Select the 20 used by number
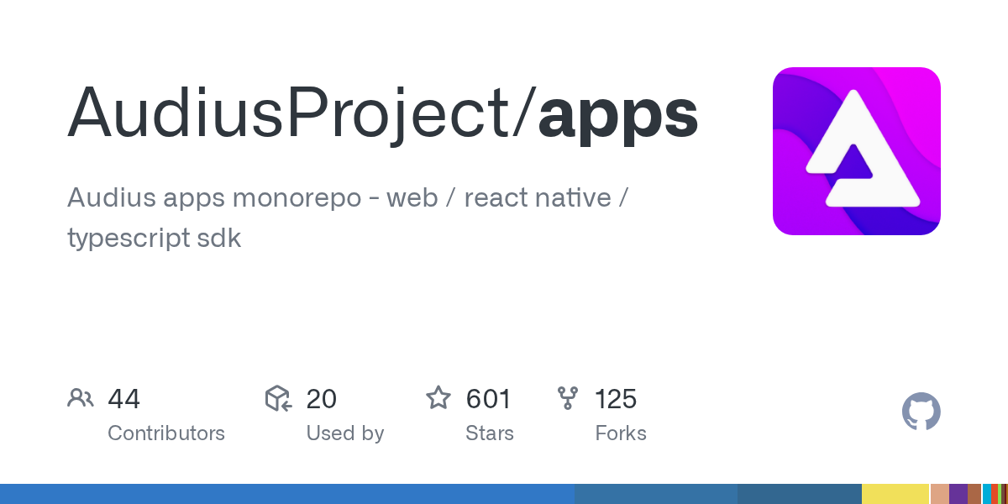 (321, 398)
